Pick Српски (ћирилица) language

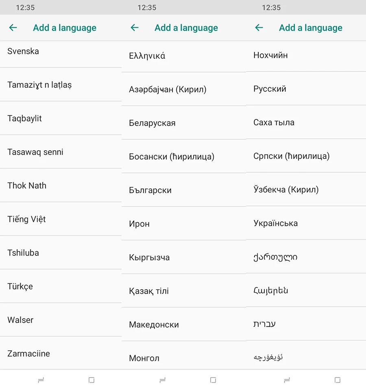[306, 156]
